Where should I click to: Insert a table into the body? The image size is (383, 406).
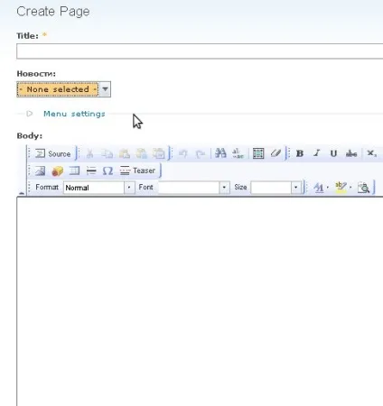(x=74, y=171)
